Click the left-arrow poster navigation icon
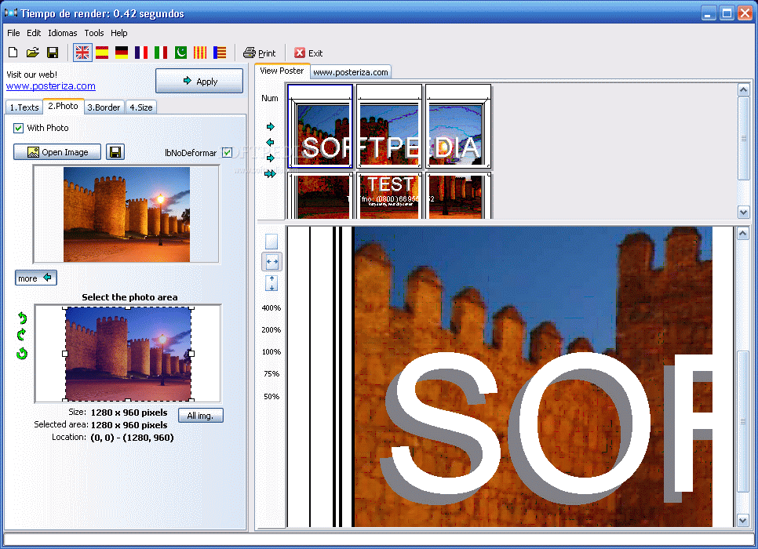The image size is (758, 549). (270, 142)
